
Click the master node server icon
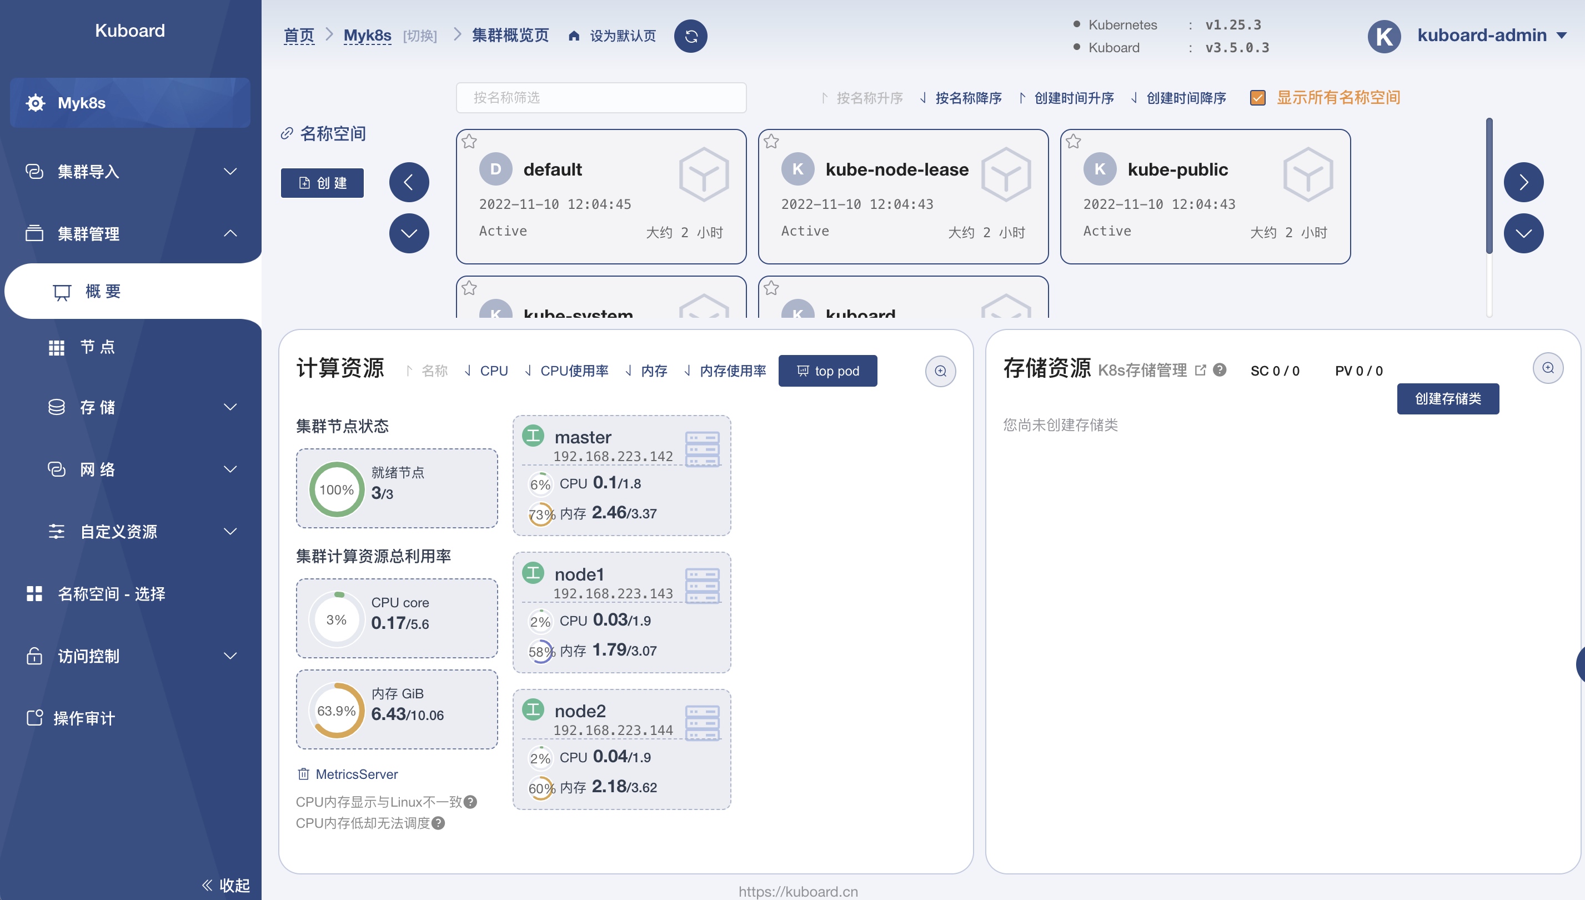[702, 449]
